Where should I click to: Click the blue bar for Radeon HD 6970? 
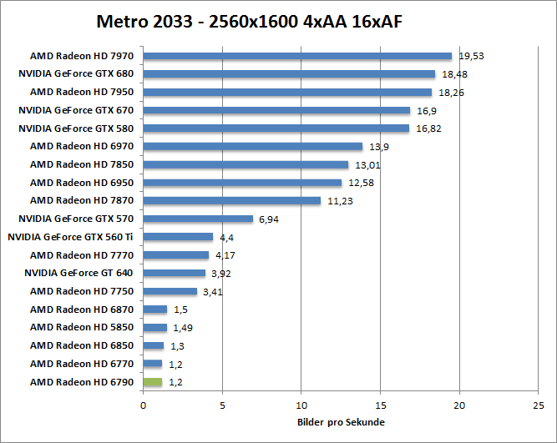click(x=253, y=146)
